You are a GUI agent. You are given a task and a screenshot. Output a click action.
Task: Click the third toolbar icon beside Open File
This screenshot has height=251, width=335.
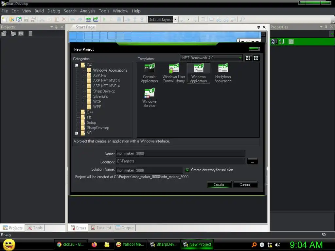19,19
